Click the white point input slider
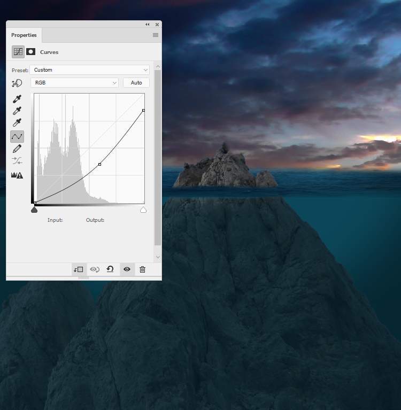 click(x=143, y=210)
